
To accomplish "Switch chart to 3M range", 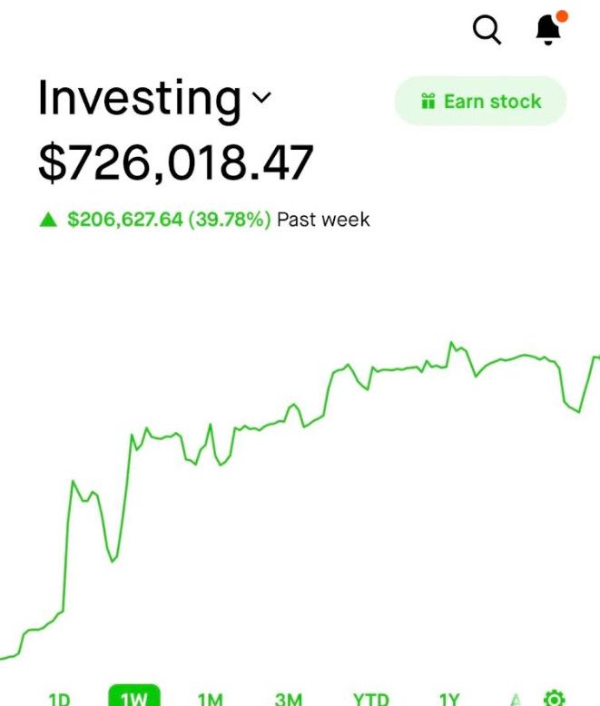I will tap(289, 699).
